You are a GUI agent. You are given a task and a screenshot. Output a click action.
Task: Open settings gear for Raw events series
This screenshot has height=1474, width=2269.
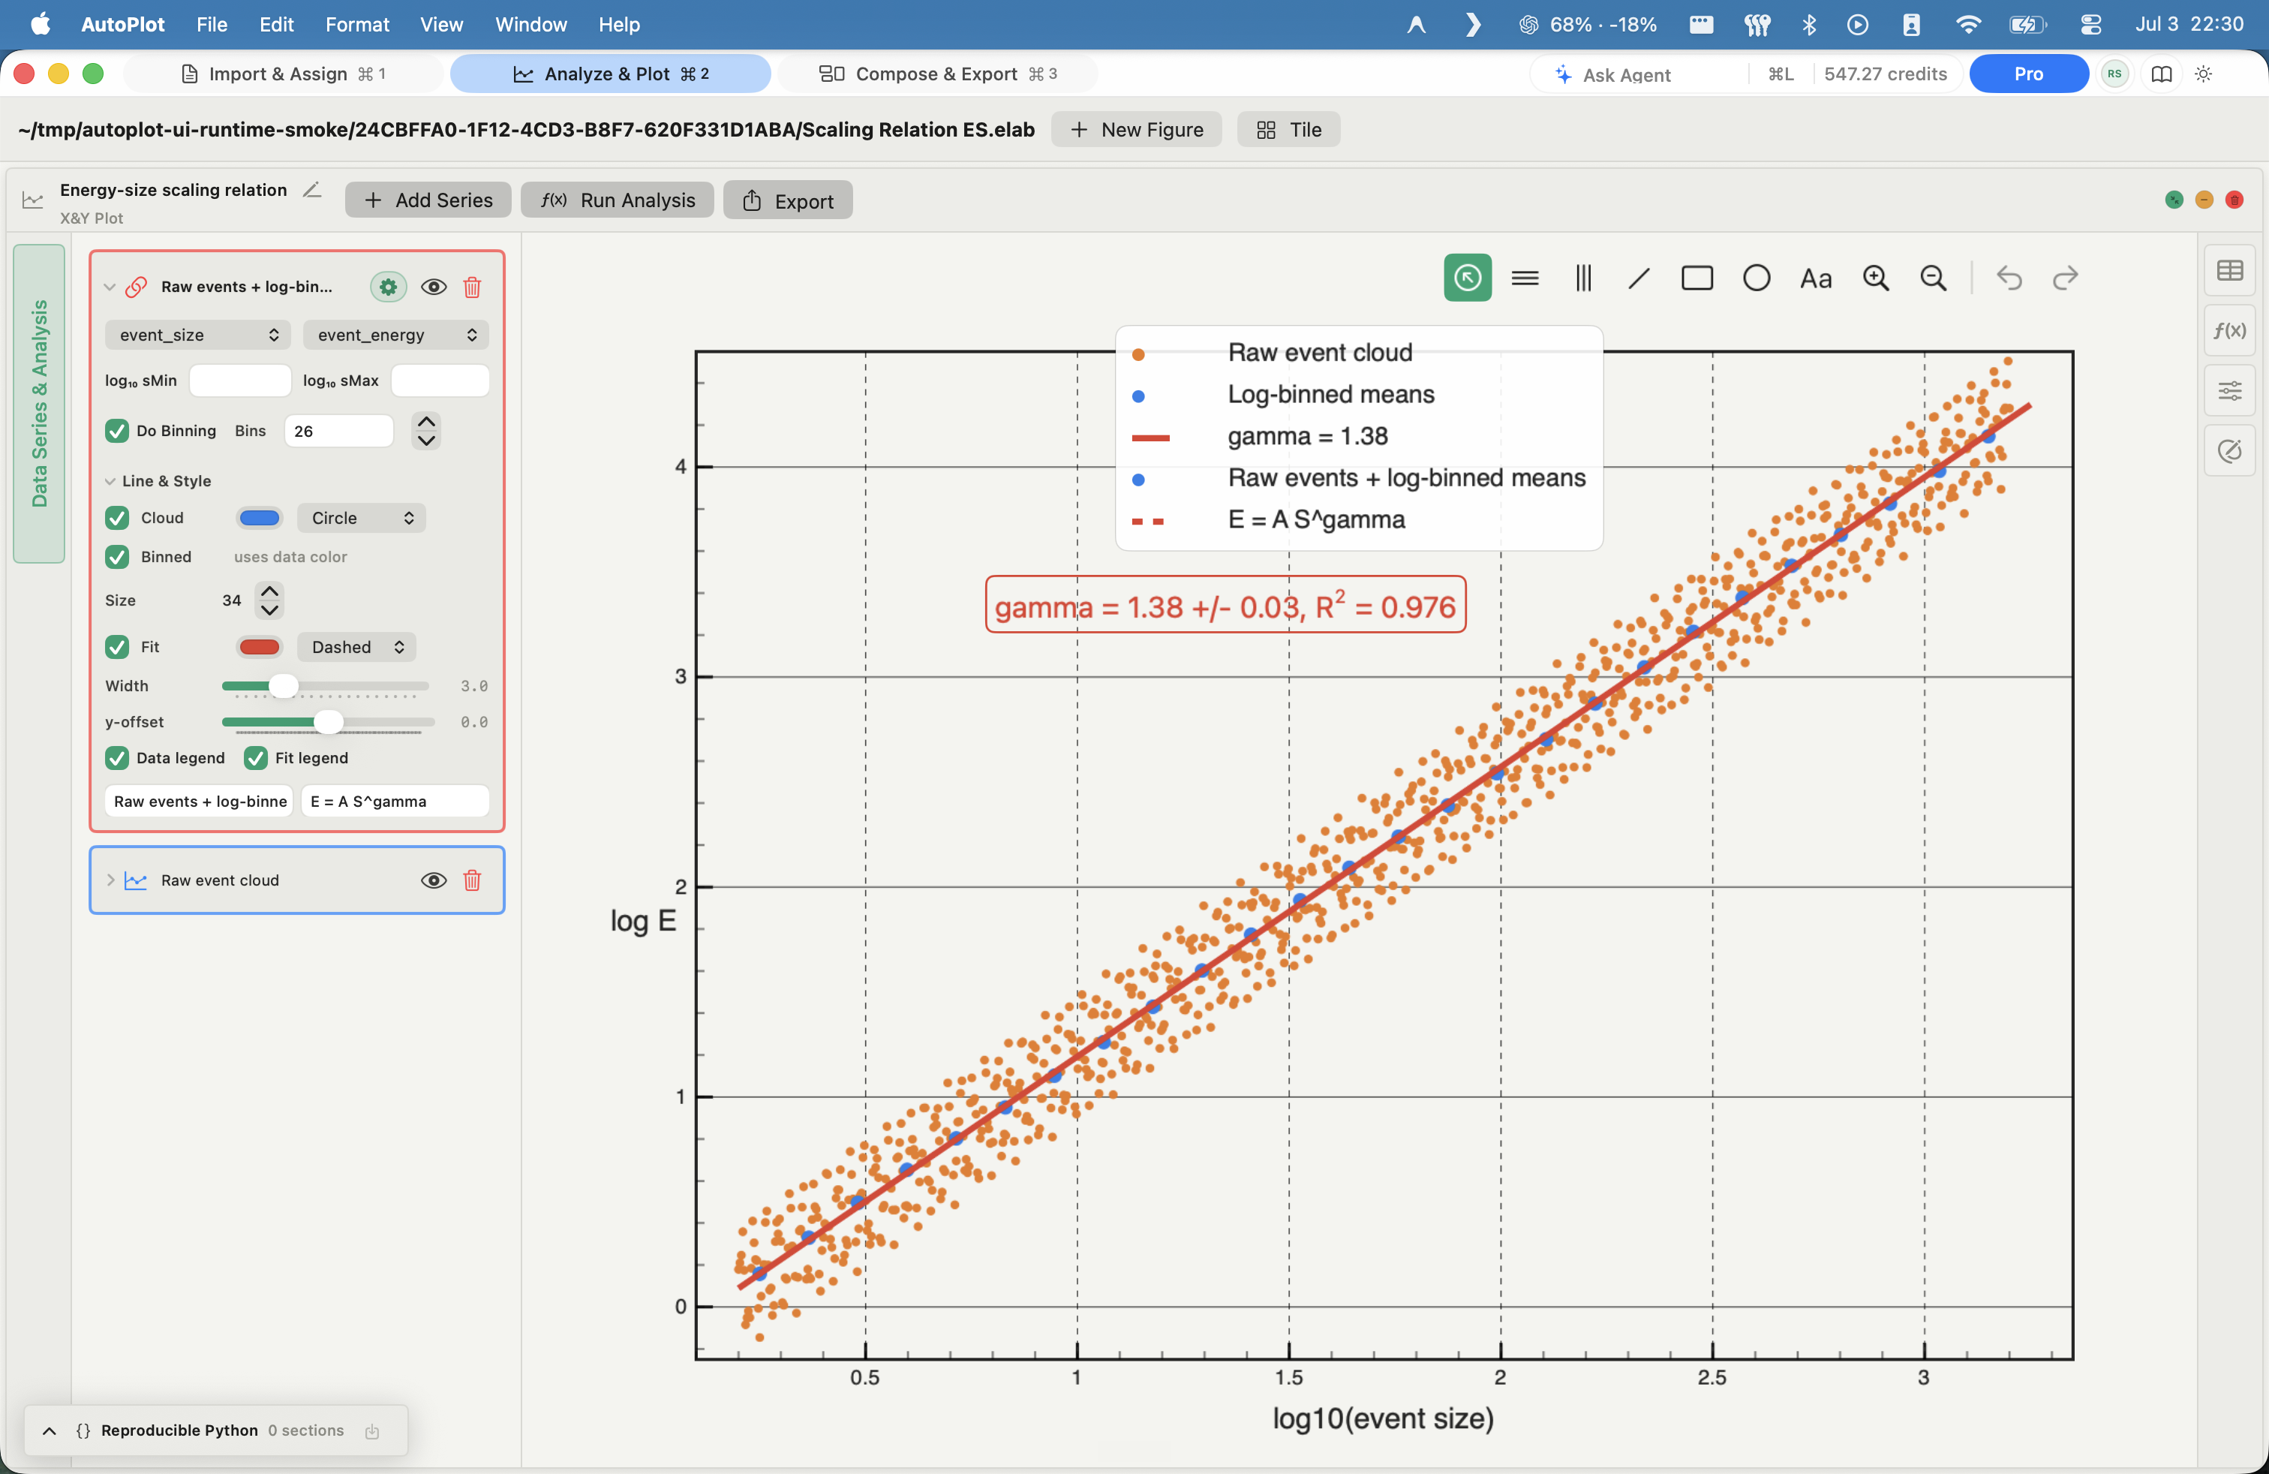[388, 286]
